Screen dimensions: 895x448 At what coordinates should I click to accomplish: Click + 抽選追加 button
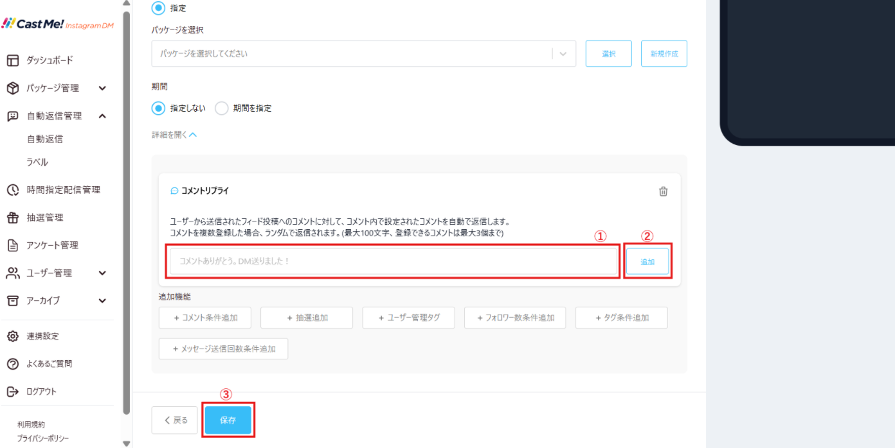tap(307, 318)
